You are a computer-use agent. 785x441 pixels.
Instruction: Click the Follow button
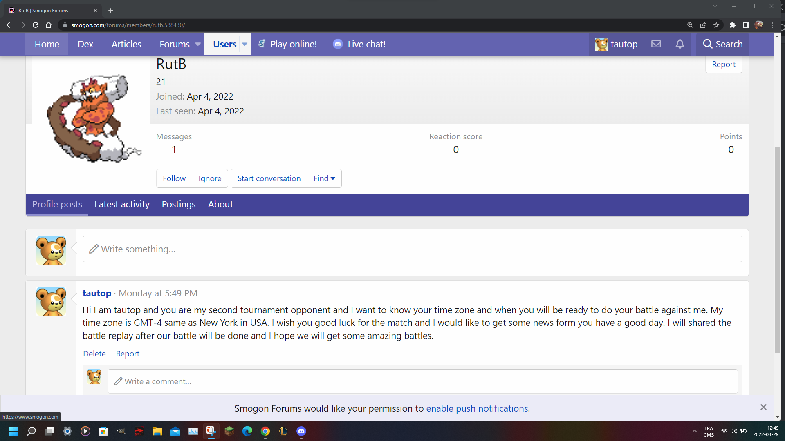174,178
